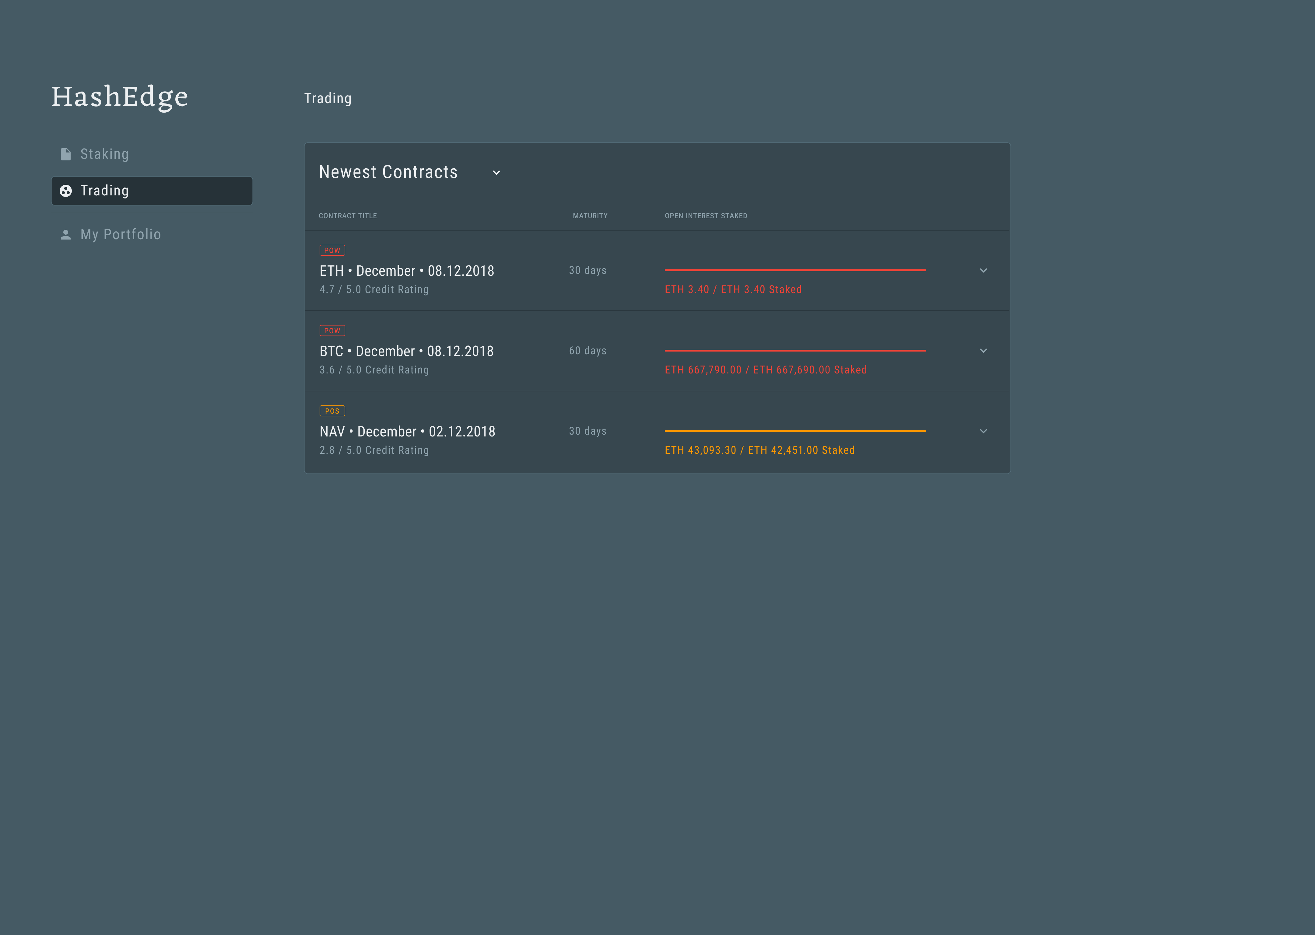The height and width of the screenshot is (935, 1315).
Task: Click the POW badge on ETH contract
Action: (x=332, y=250)
